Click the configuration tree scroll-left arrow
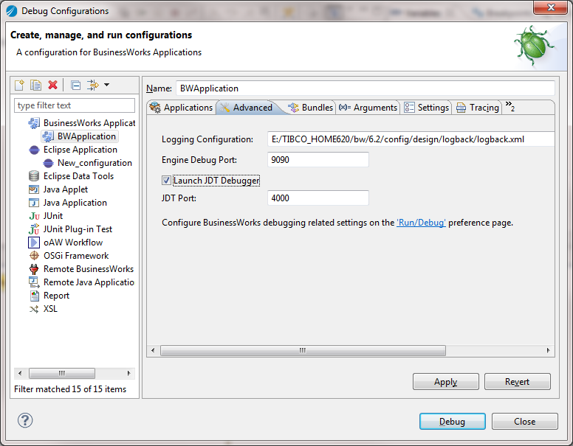Image resolution: width=573 pixels, height=446 pixels. pos(20,373)
